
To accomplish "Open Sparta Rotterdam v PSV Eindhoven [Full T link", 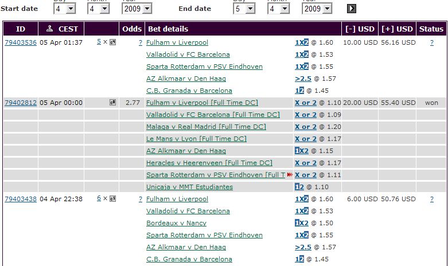I will coord(216,175).
